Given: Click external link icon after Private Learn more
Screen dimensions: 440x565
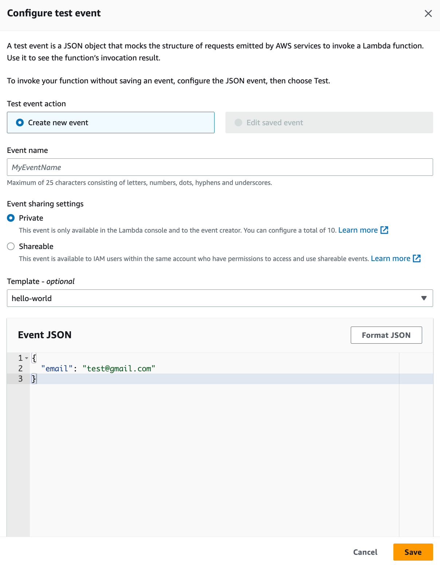Looking at the screenshot, I should point(384,230).
